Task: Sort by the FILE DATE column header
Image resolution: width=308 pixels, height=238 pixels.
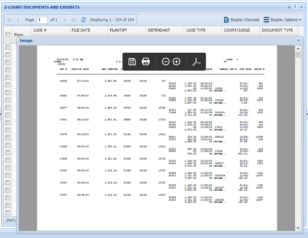Action: pyautogui.click(x=81, y=30)
